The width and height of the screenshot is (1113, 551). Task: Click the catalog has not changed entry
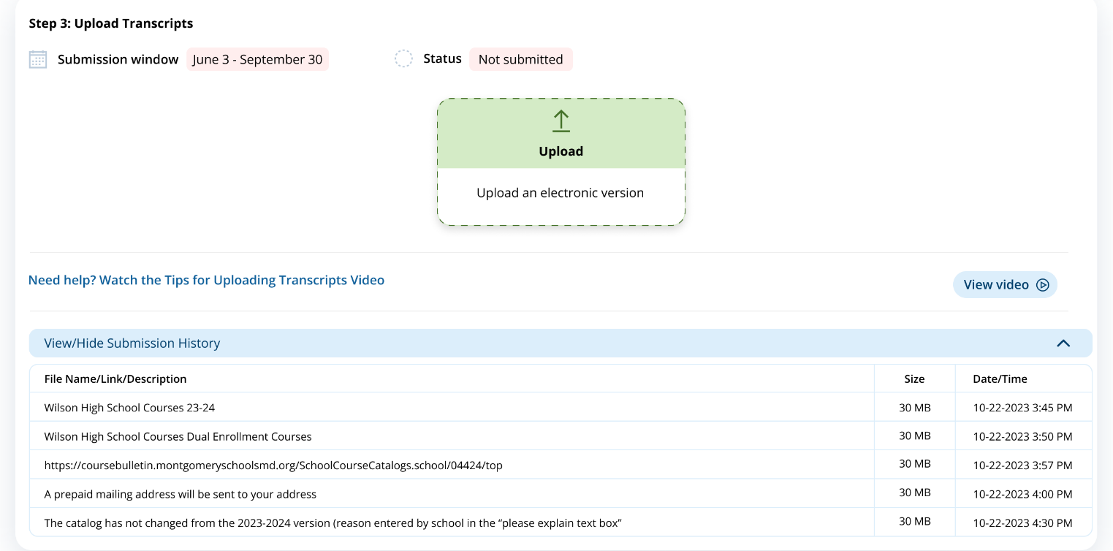[333, 523]
